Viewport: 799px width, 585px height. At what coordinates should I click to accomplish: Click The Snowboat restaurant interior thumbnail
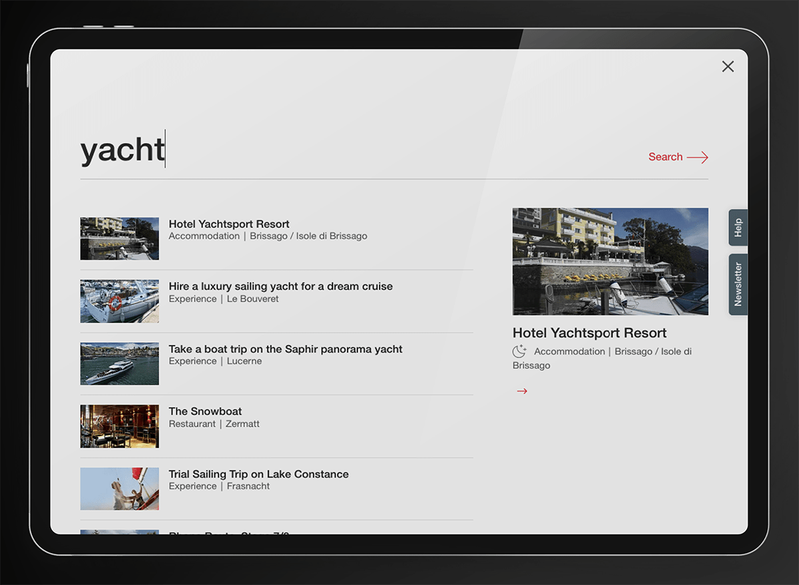pyautogui.click(x=120, y=426)
